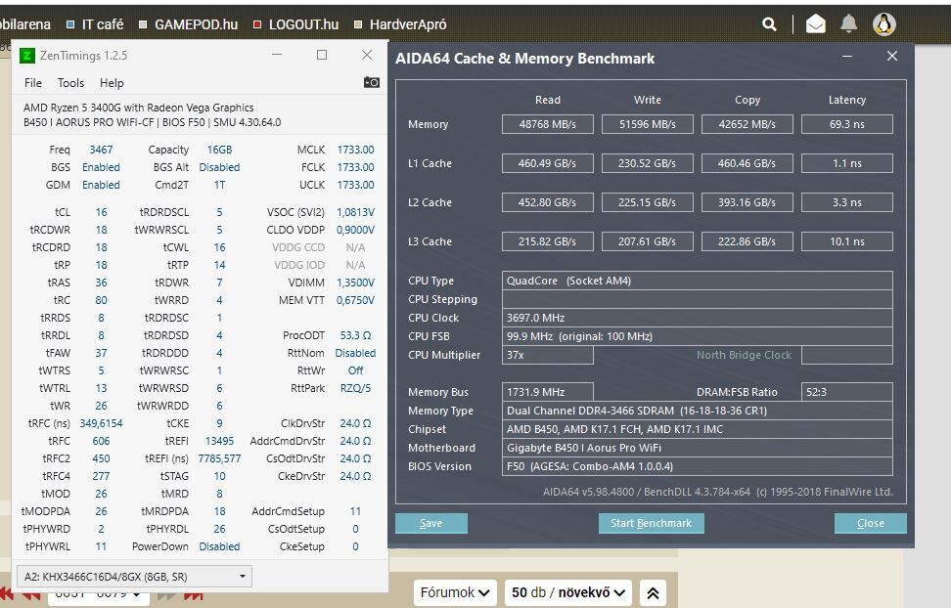
Task: Click the tRFC (ns) 349,6154 value
Action: point(101,423)
